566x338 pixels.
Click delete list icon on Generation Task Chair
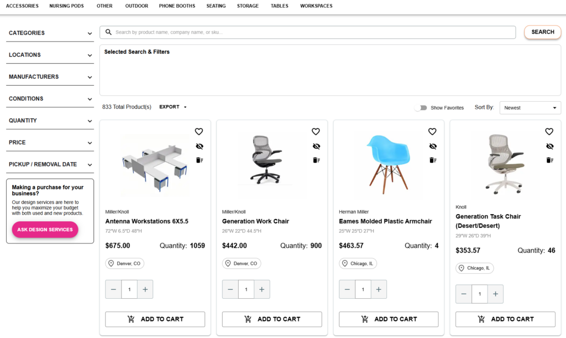coord(549,160)
